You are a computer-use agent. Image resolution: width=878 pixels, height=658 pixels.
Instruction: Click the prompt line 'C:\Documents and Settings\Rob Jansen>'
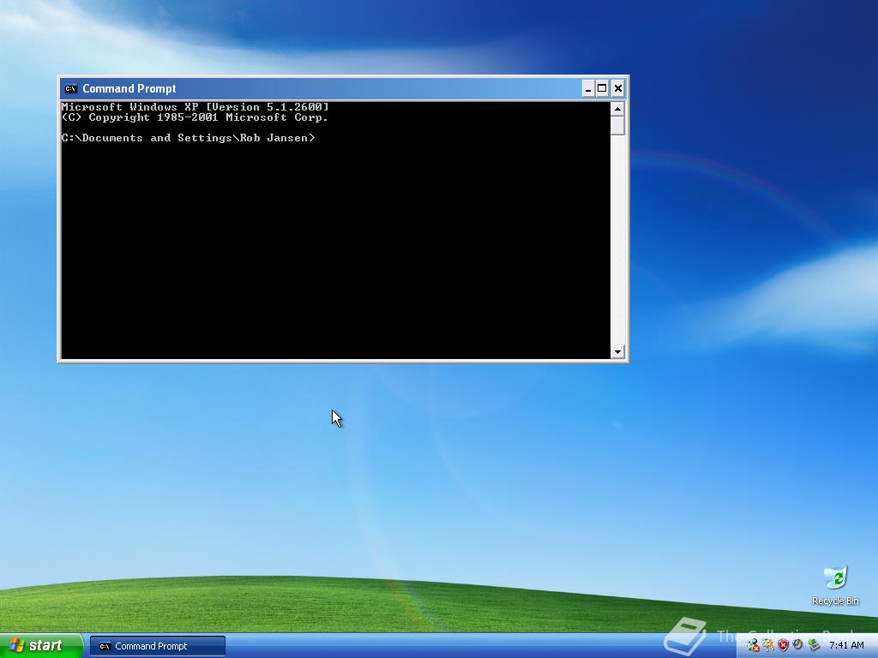[188, 138]
